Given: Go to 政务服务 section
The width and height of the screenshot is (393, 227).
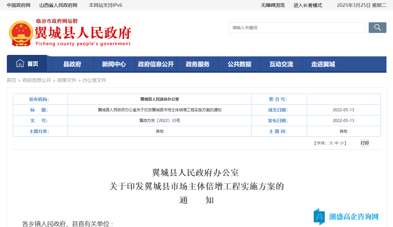Looking at the screenshot, I should [x=198, y=64].
